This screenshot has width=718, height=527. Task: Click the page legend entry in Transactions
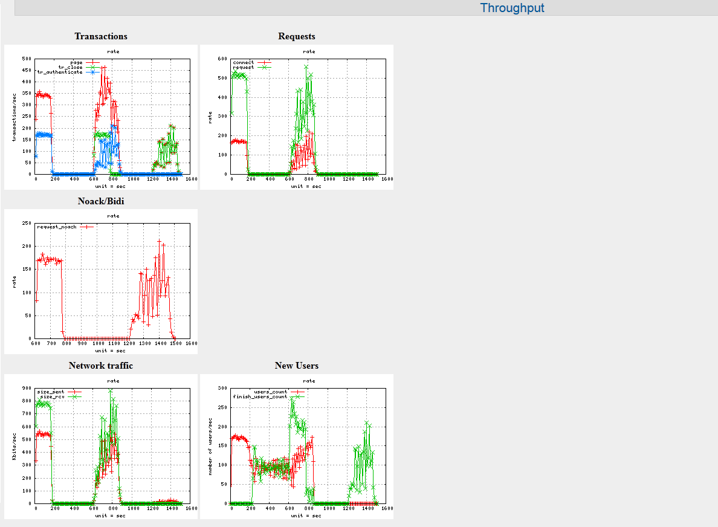click(77, 62)
